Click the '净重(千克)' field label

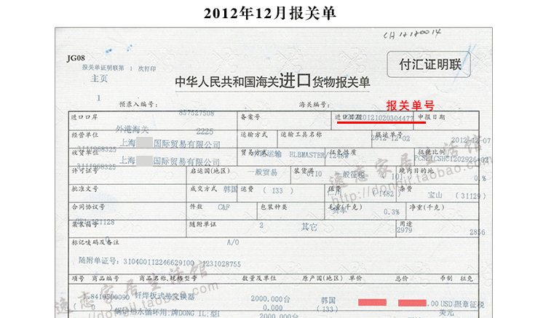click(427, 207)
